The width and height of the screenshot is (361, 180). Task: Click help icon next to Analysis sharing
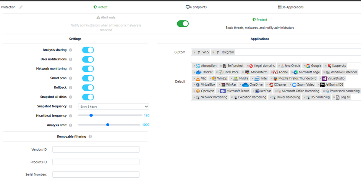(71, 50)
